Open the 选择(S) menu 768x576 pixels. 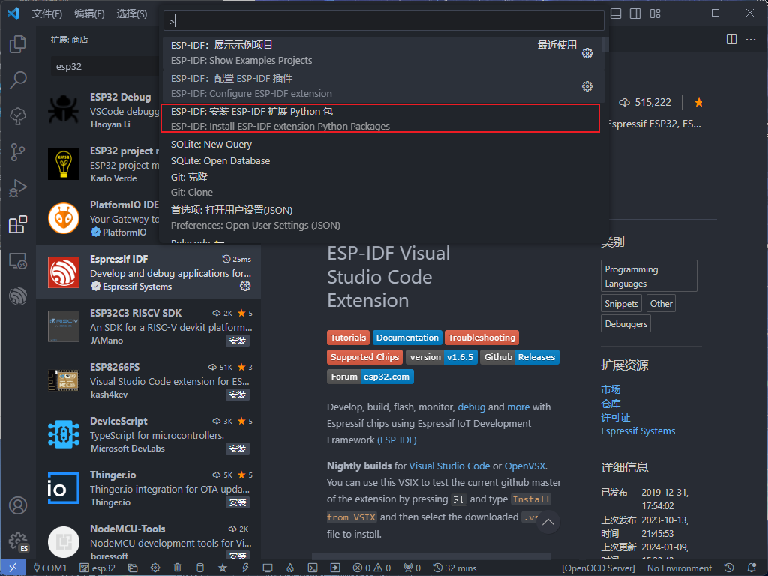(x=132, y=13)
